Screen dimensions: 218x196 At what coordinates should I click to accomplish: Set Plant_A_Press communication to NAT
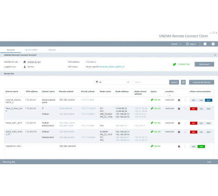click(208, 109)
